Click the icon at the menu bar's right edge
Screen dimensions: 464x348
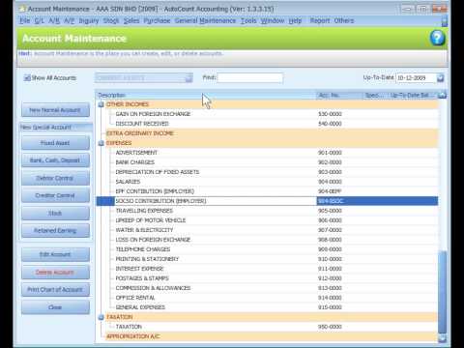[445, 21]
